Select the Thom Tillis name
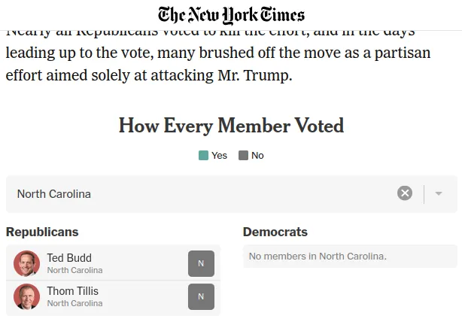This screenshot has width=462, height=334. [x=72, y=291]
